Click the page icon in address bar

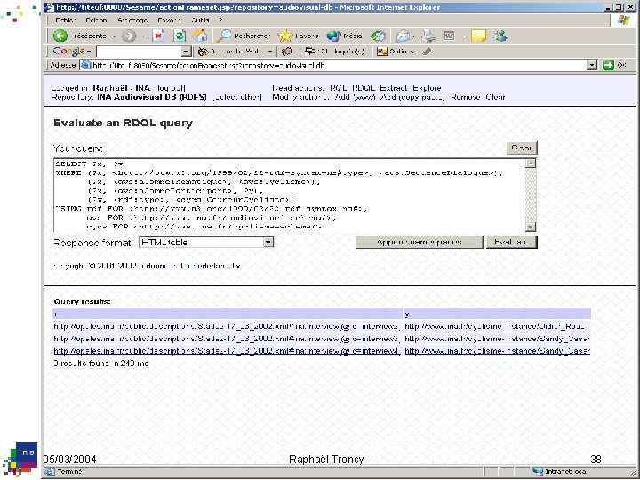pyautogui.click(x=85, y=65)
